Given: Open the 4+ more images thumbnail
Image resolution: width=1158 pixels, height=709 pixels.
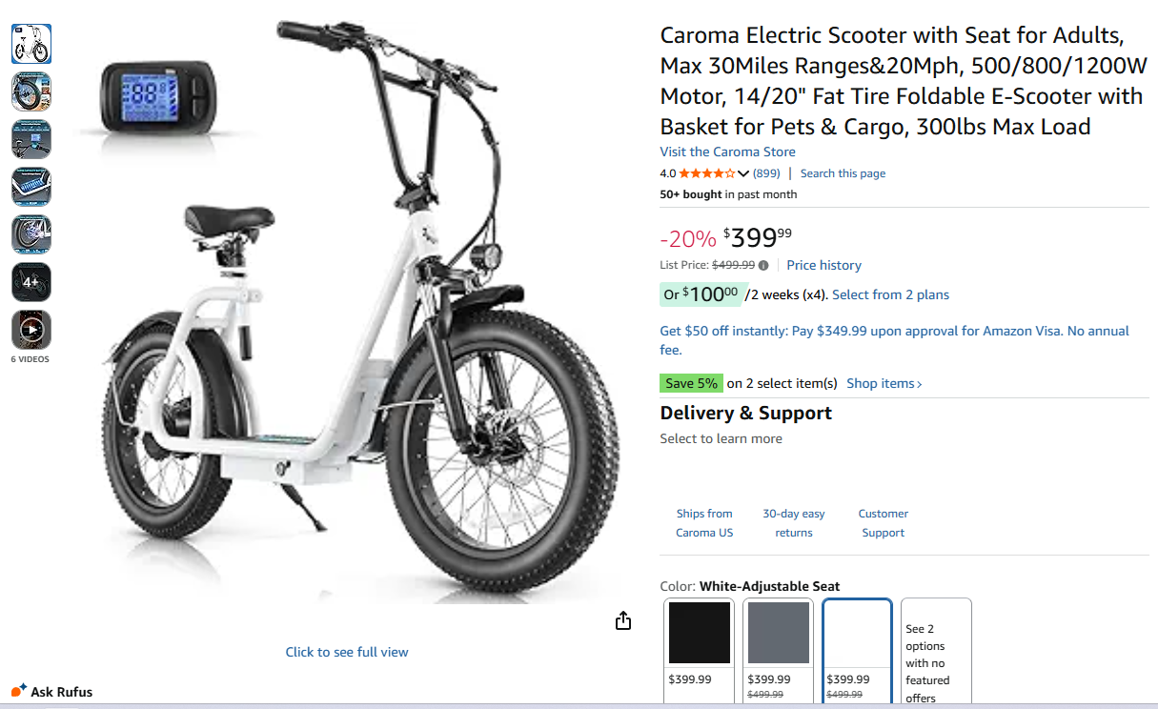Looking at the screenshot, I should click(x=31, y=282).
